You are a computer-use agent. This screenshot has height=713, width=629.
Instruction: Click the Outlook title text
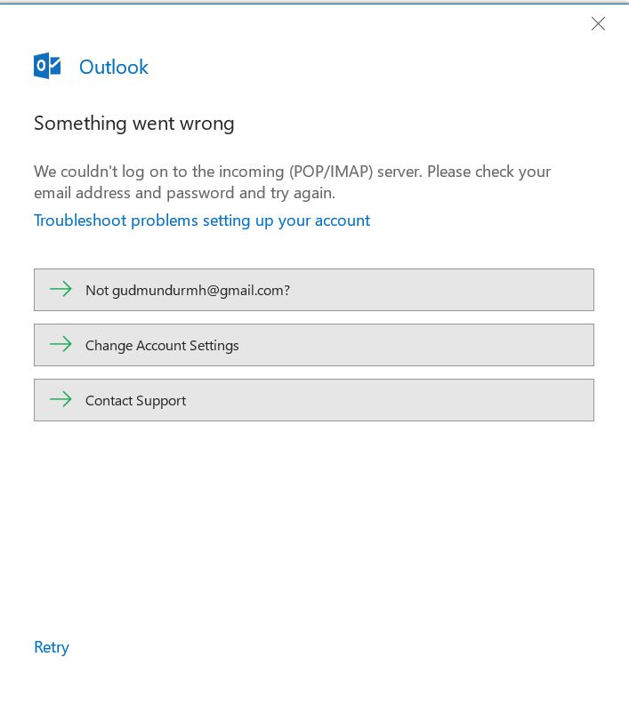coord(114,68)
